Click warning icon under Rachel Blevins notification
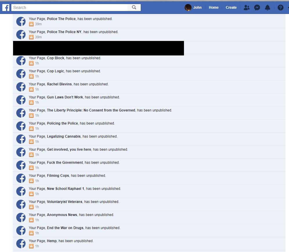 (31, 89)
